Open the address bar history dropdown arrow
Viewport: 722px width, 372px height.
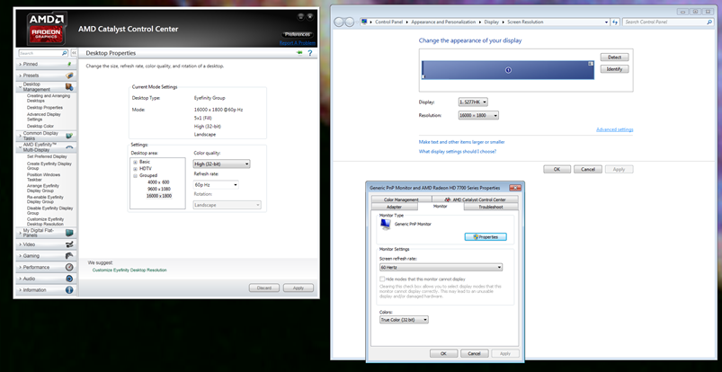(x=606, y=22)
